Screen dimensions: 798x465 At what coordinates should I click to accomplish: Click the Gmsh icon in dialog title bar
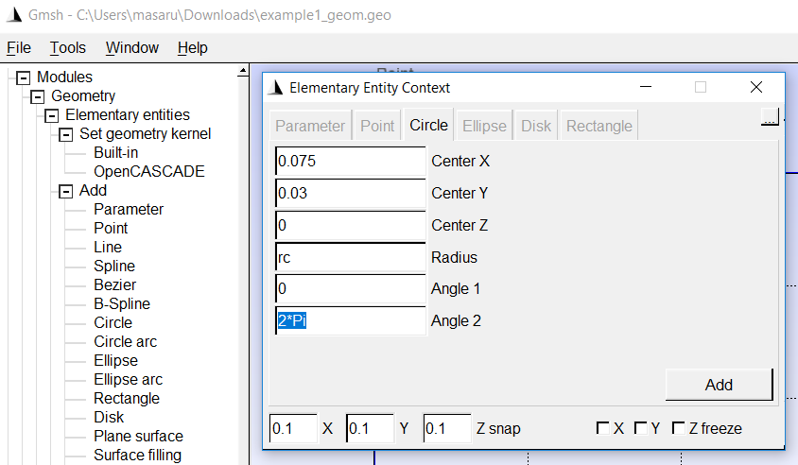[275, 88]
